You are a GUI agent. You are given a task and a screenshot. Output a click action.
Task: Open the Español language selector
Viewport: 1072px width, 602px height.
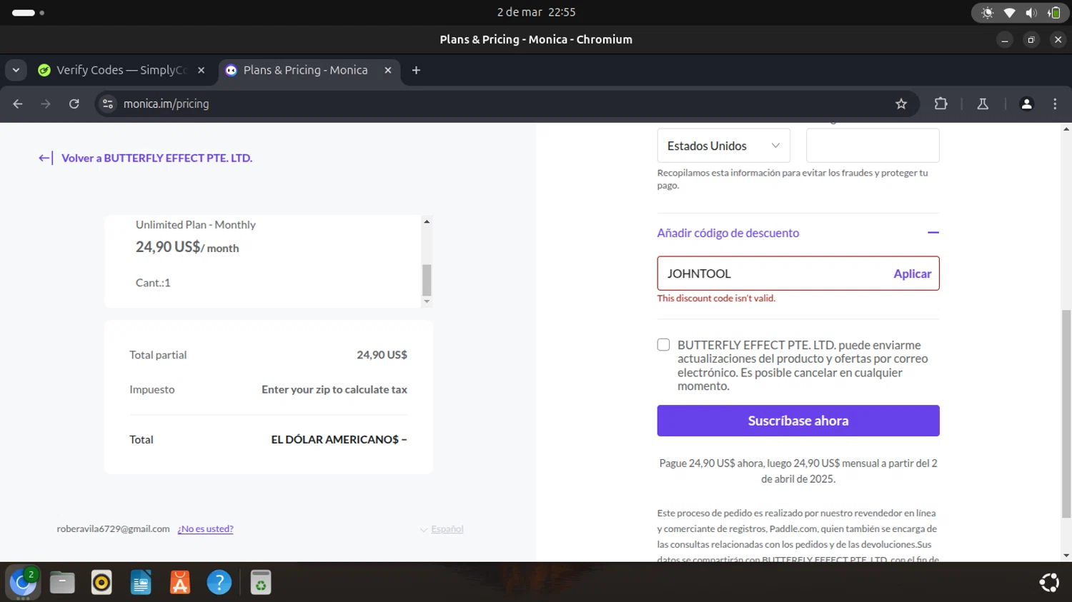(442, 529)
